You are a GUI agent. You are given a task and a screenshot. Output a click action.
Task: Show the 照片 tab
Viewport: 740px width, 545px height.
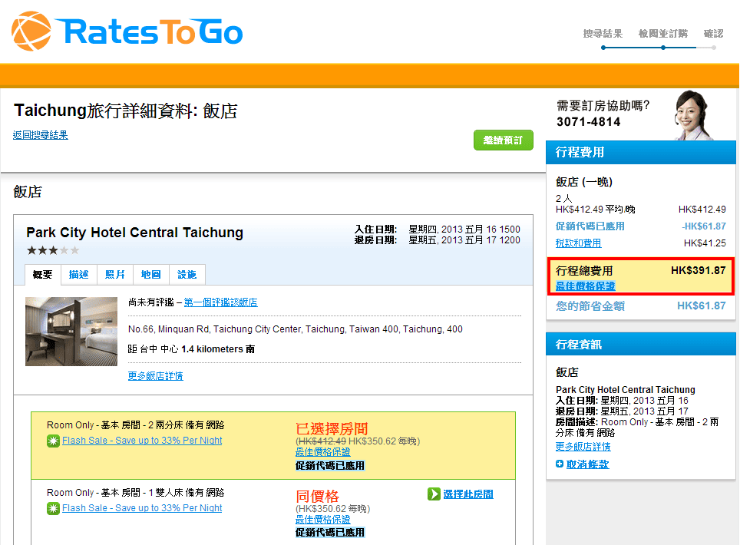coord(115,275)
